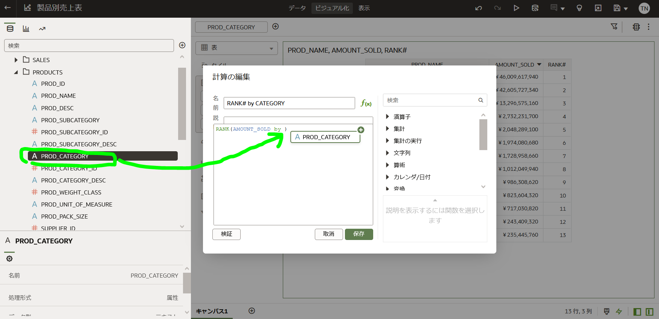659x319 pixels.
Task: Click the preview play icon
Action: (x=516, y=8)
